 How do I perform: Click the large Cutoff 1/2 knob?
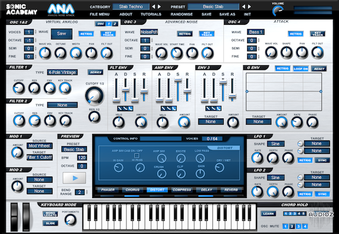coord(94,96)
